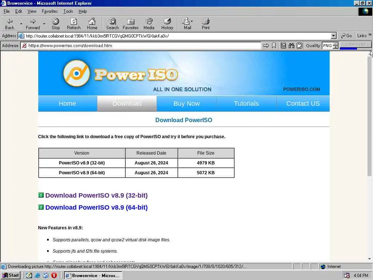Launch Internet Explorer from quick launch
Screen dimensions: 373x280
pos(38,276)
